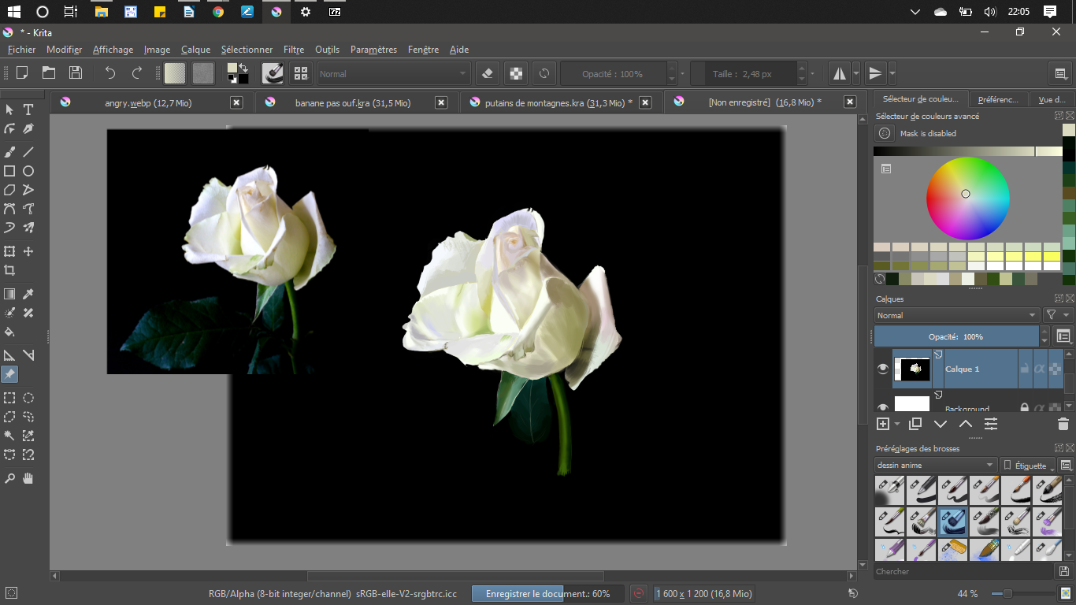Open the 'dessin anime' brush tag dropdown

coord(935,466)
